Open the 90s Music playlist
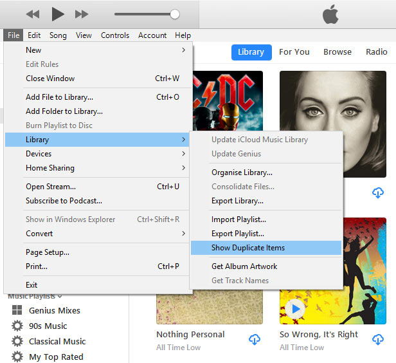 (x=48, y=326)
